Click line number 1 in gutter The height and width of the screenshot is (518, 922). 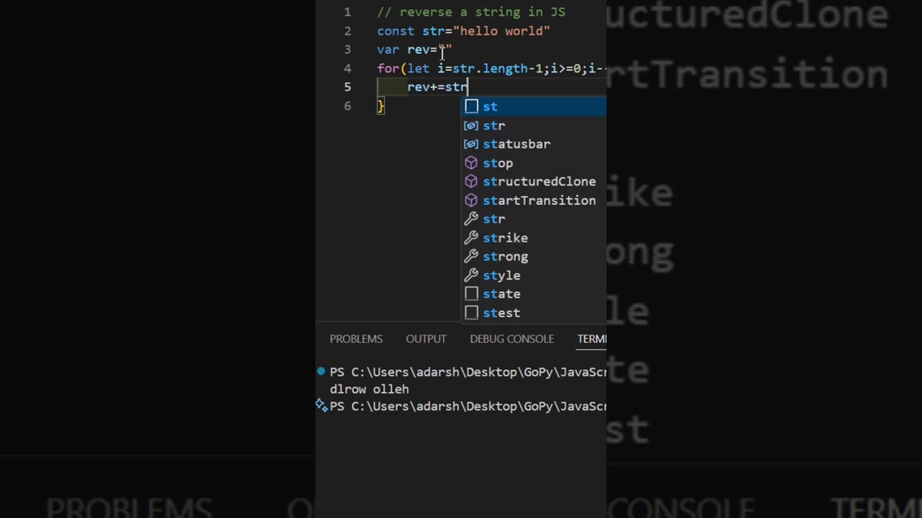347,12
